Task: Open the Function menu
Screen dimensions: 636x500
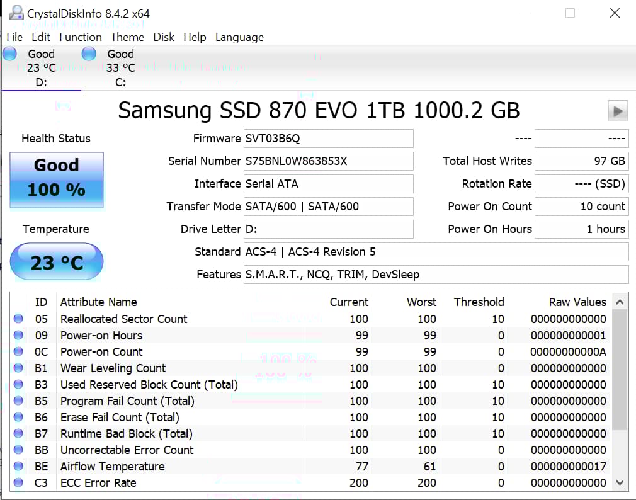Action: coord(80,37)
